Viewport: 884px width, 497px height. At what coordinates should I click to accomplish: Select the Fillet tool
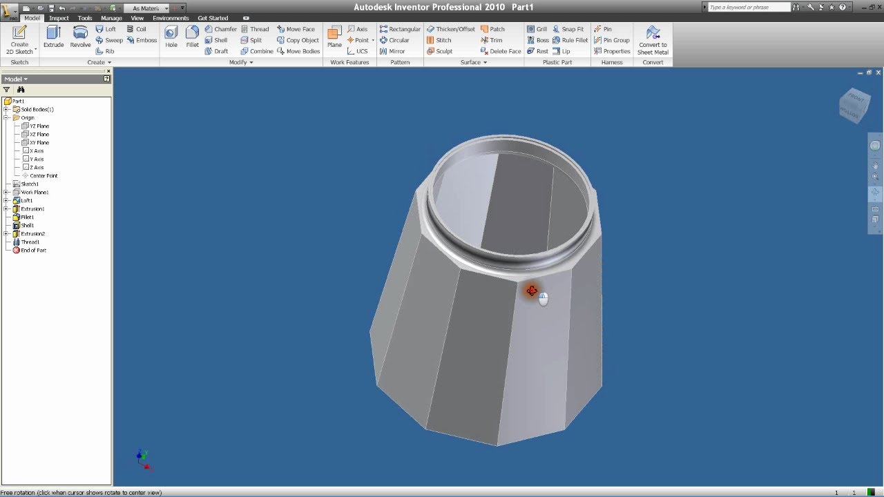(x=192, y=37)
